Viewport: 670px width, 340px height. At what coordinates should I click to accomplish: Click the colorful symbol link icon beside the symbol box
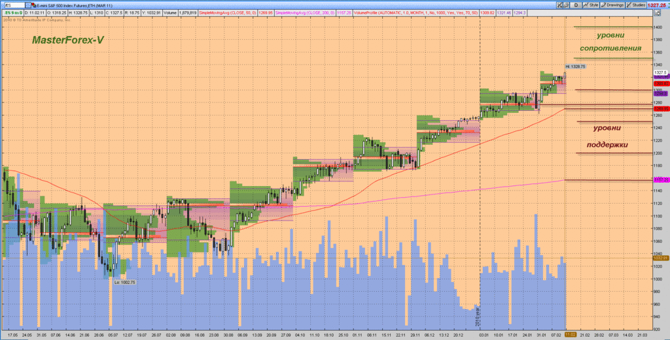[34, 5]
